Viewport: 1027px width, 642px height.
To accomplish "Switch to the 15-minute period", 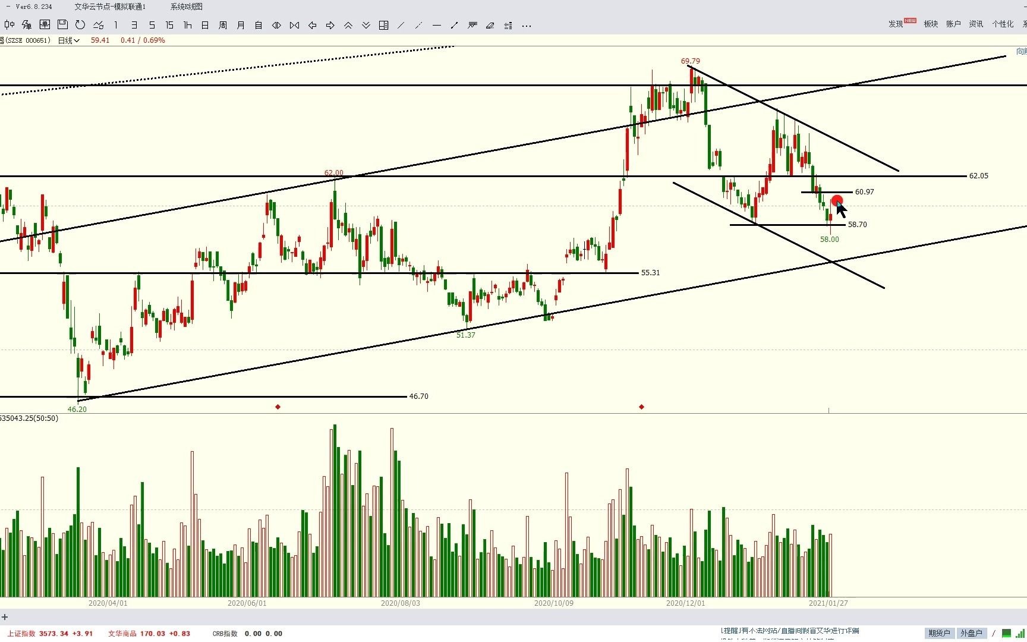I will pyautogui.click(x=169, y=25).
